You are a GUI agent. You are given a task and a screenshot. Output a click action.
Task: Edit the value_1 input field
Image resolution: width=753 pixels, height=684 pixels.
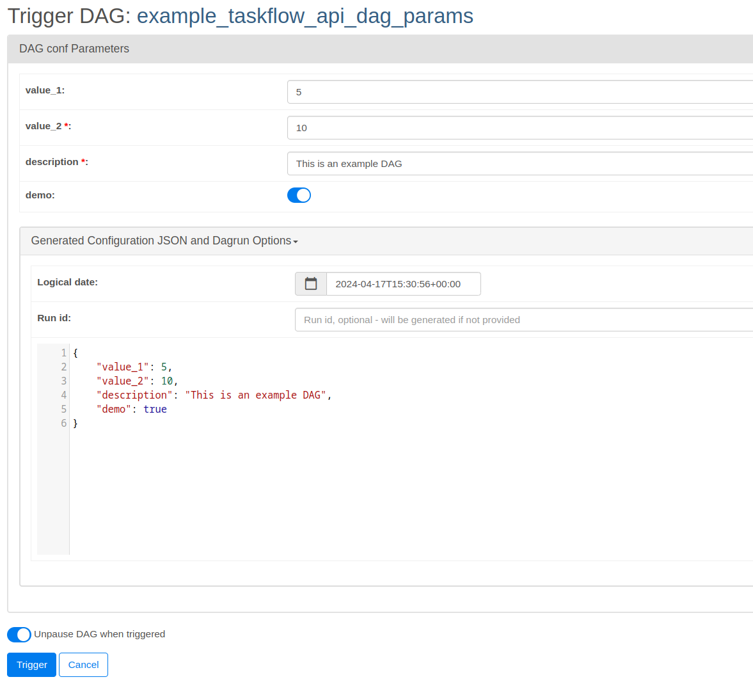(x=448, y=91)
